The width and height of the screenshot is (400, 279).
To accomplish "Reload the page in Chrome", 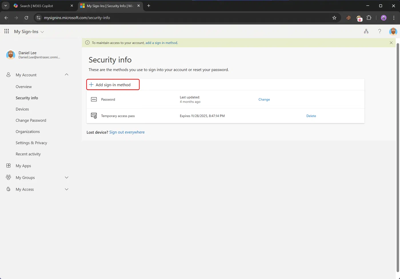I will pos(26,18).
